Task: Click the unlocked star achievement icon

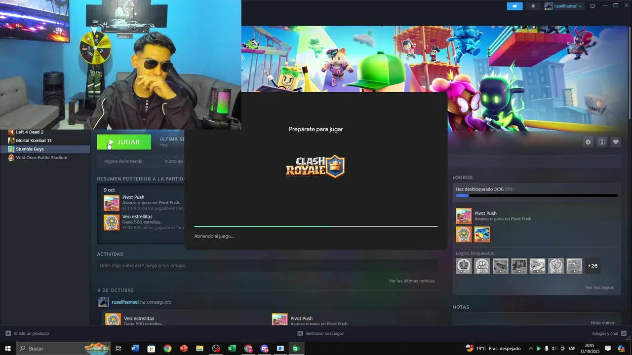Action: click(464, 235)
